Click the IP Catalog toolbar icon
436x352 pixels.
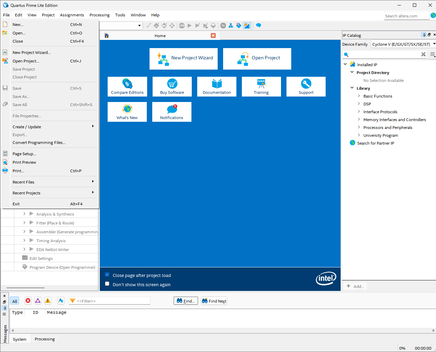(247, 26)
